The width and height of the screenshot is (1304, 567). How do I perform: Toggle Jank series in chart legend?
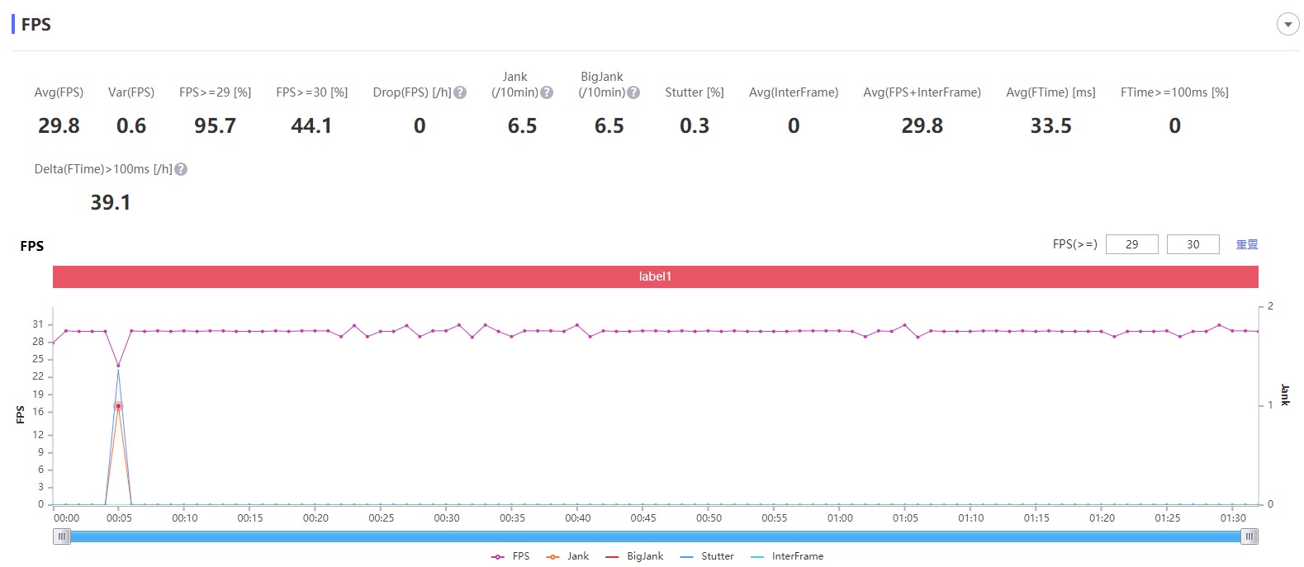pos(567,556)
